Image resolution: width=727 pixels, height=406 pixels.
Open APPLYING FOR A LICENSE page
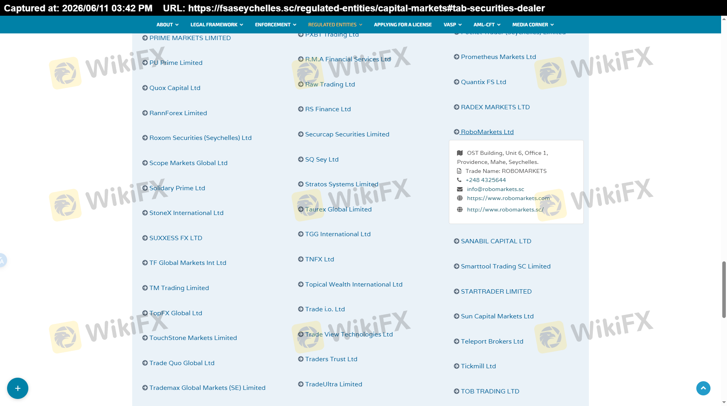[x=403, y=25]
